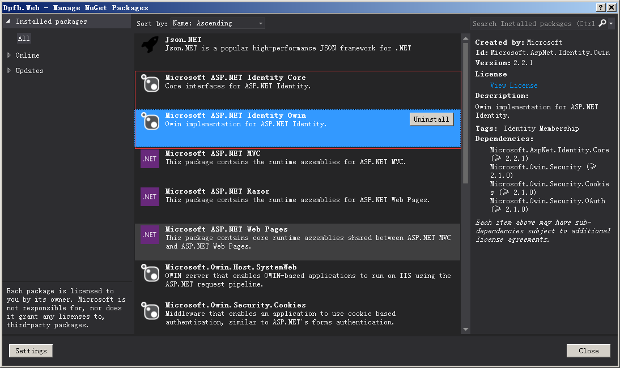Screen dimensions: 620x368
Task: Select Microsoft ASP.NET Identity Core title
Action: point(235,78)
